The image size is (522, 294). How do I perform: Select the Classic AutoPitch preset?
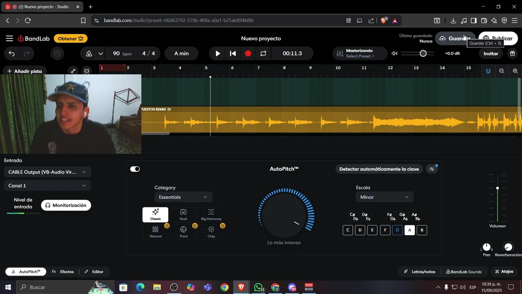pyautogui.click(x=155, y=215)
